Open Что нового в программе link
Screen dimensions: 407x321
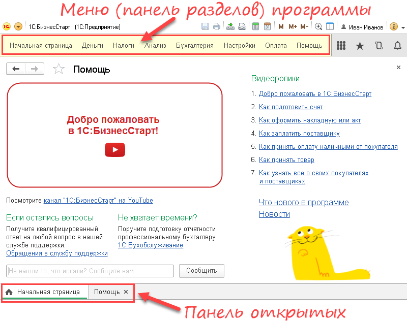tap(304, 202)
